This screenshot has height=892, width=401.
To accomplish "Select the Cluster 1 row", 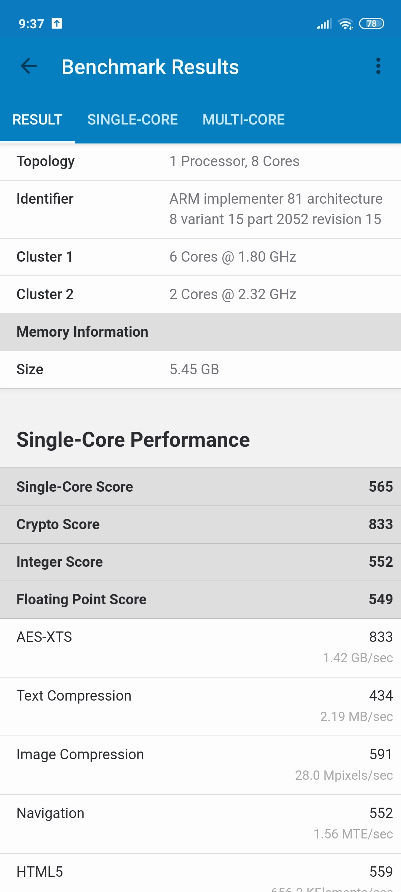I will (x=200, y=257).
